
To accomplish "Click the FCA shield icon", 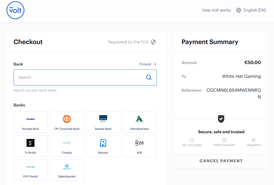I will point(153,42).
